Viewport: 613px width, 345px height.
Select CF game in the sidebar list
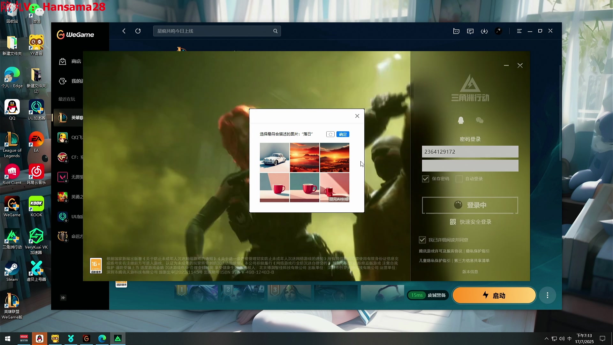[70, 157]
